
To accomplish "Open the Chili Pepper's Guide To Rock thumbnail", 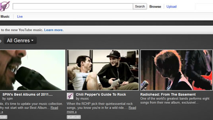I will pyautogui.click(x=103, y=70).
